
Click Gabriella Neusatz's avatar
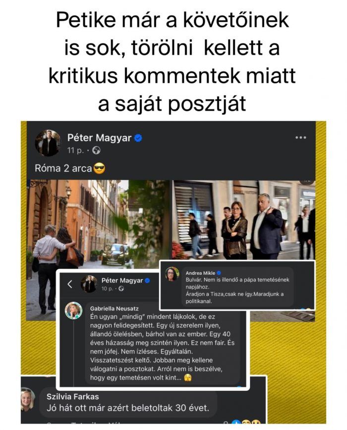pyautogui.click(x=73, y=311)
